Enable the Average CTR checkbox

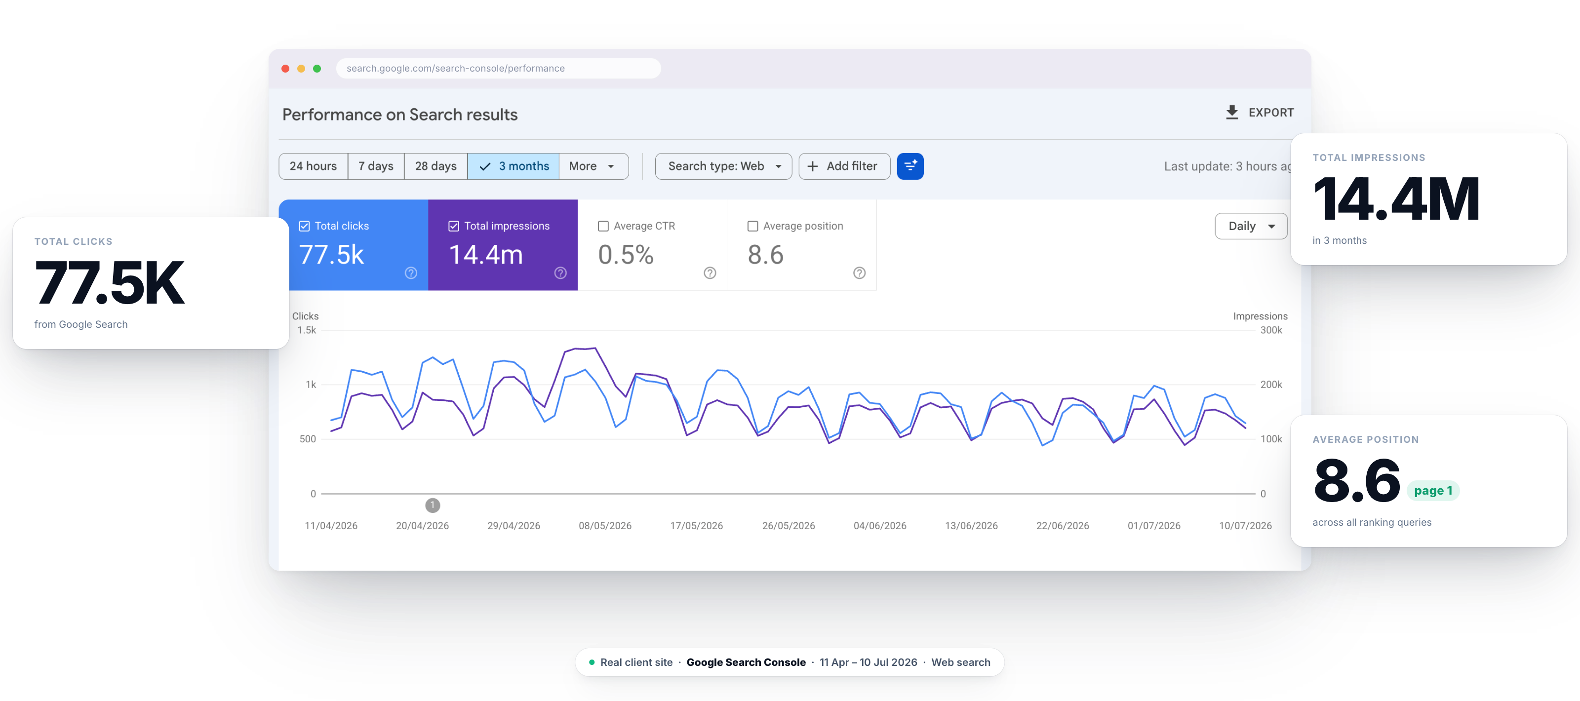tap(603, 226)
